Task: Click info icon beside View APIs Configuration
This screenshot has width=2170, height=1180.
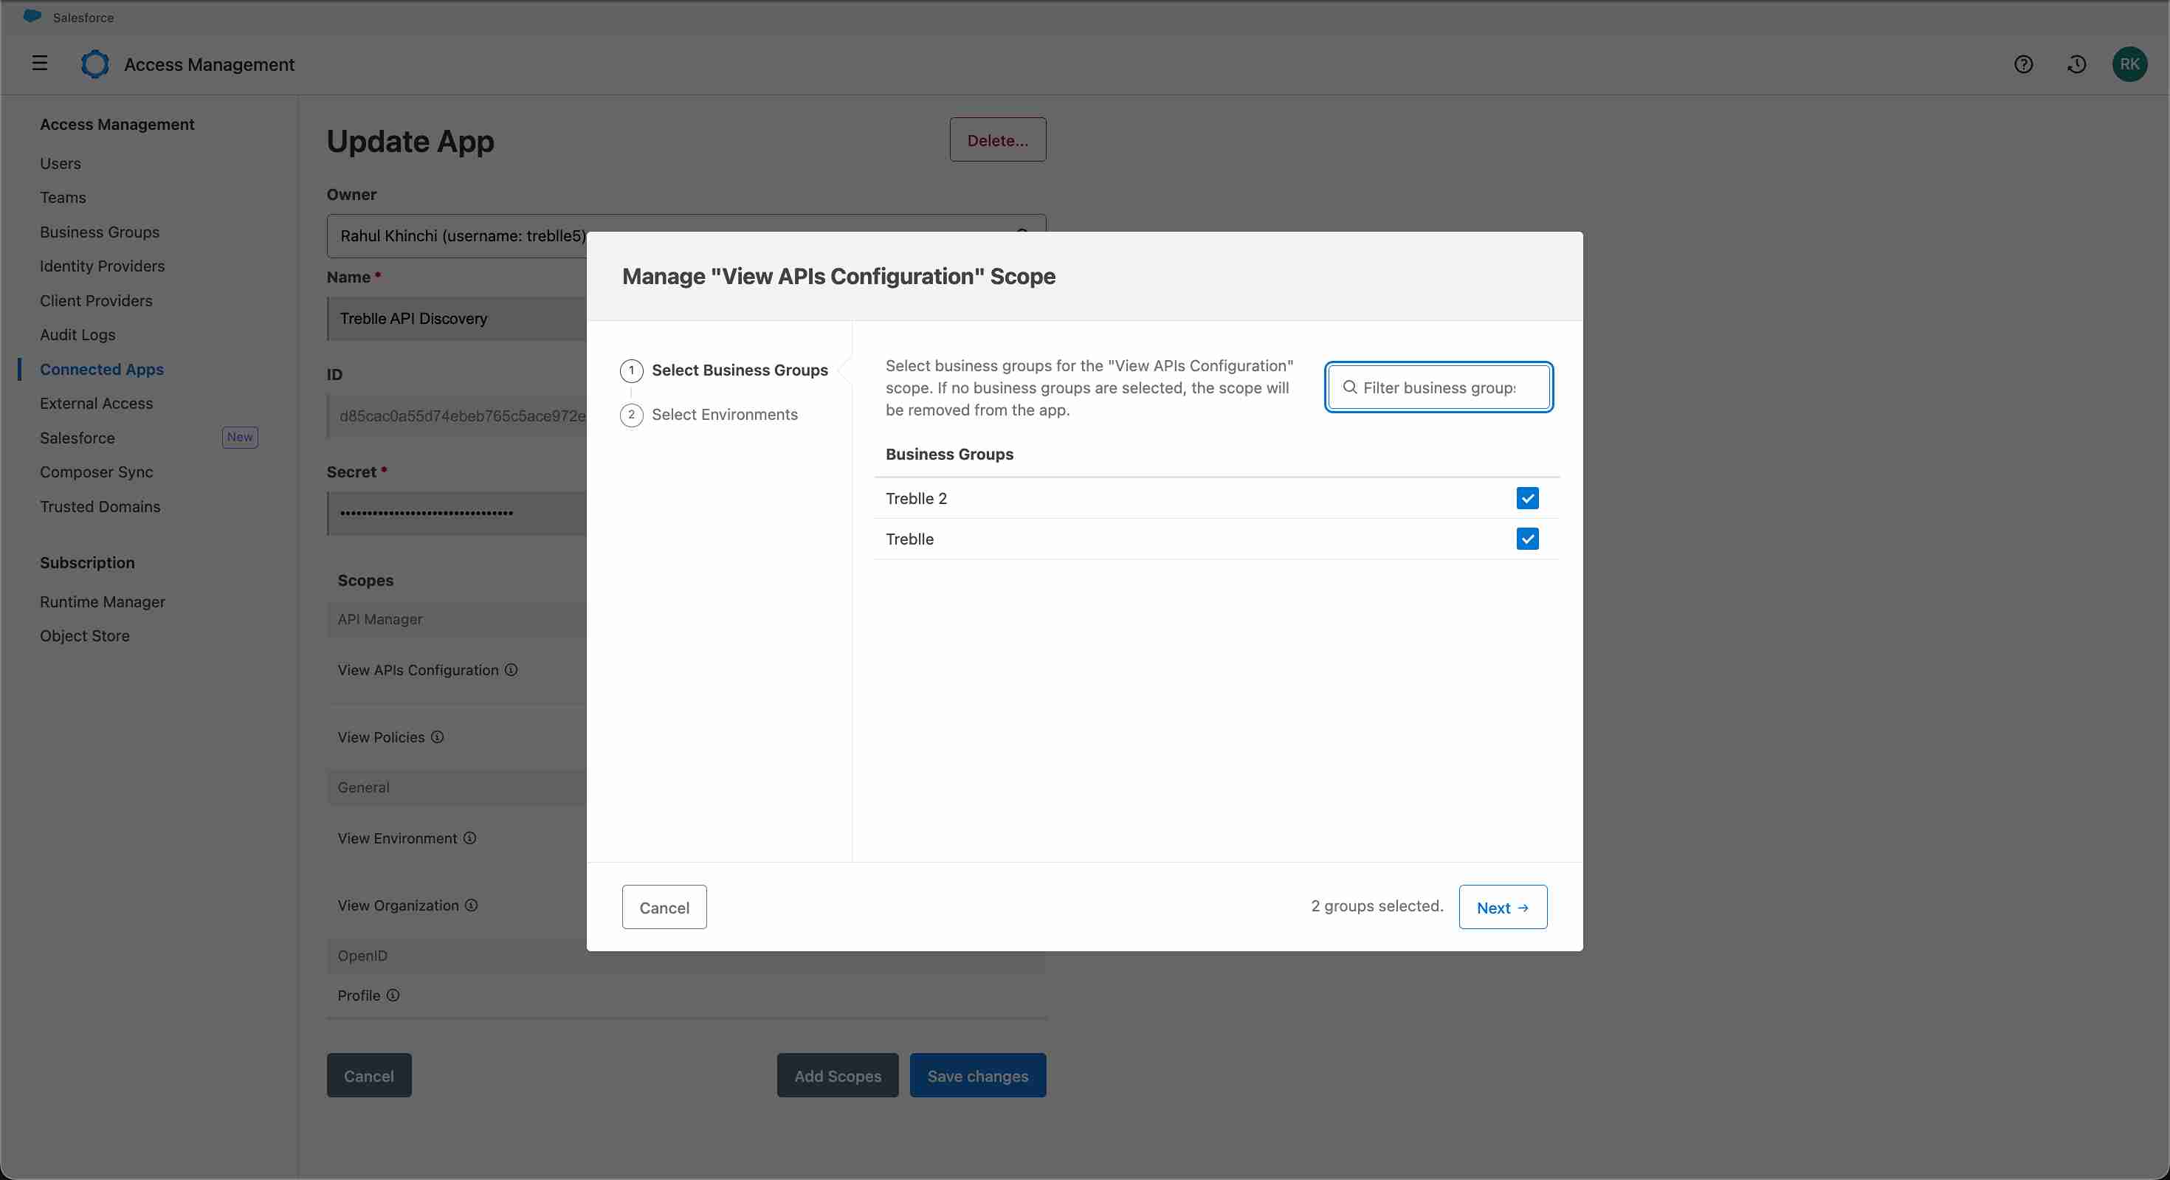Action: tap(511, 669)
